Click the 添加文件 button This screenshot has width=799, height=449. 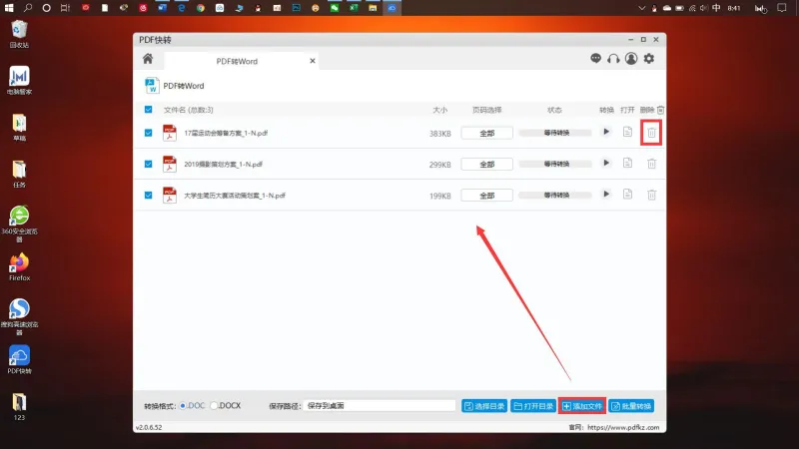point(582,406)
